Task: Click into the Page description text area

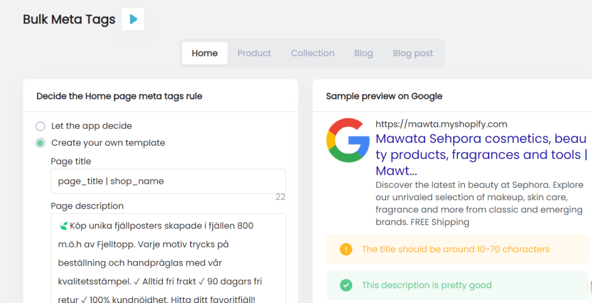Action: (x=168, y=258)
